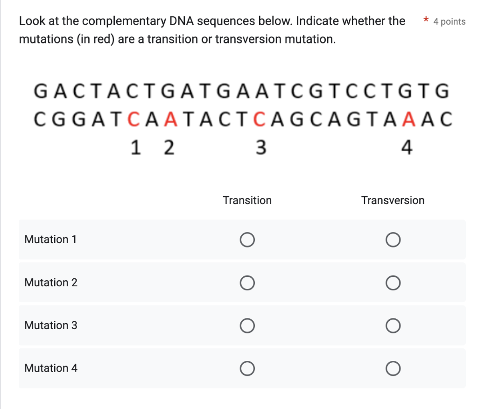
Task: Select Transversion for Mutation 2
Action: 393,282
